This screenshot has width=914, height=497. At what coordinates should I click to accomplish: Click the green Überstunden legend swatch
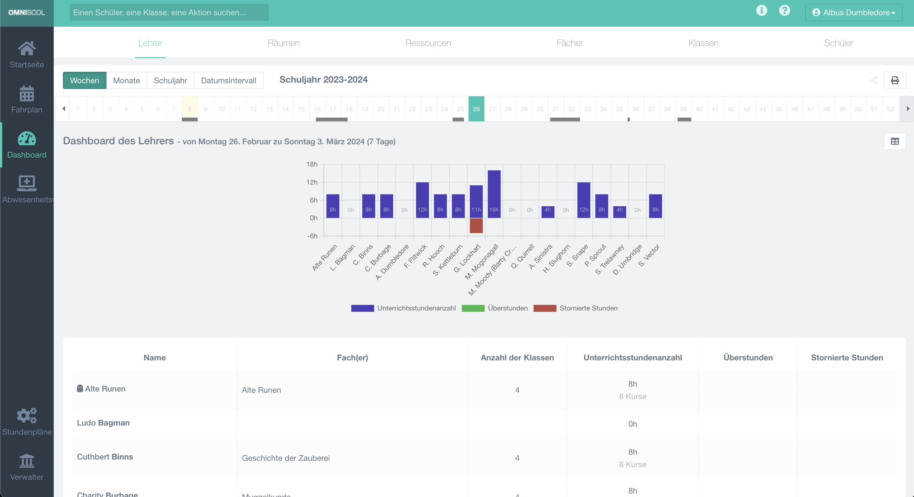[473, 308]
